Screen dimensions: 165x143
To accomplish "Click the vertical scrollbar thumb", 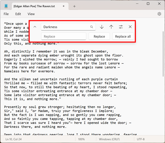I will 163,54.
